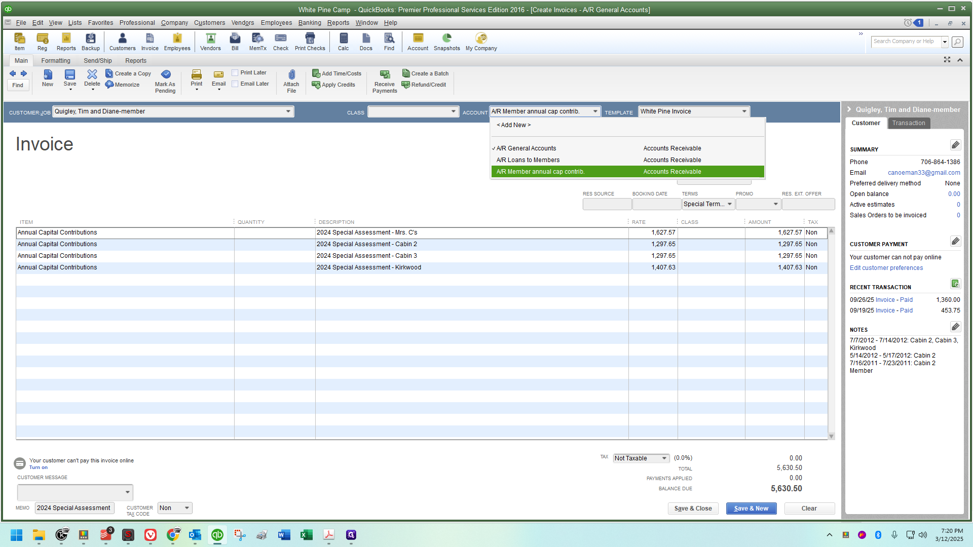The image size is (973, 547).
Task: Open the Customer Tax Code dropdown
Action: pos(187,508)
